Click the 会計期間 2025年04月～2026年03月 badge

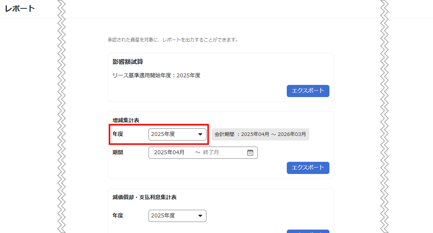(260, 134)
